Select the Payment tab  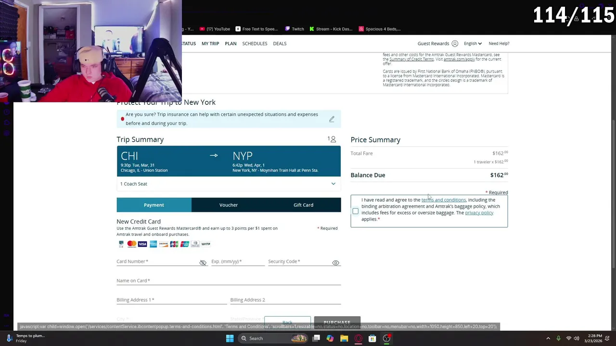click(154, 205)
